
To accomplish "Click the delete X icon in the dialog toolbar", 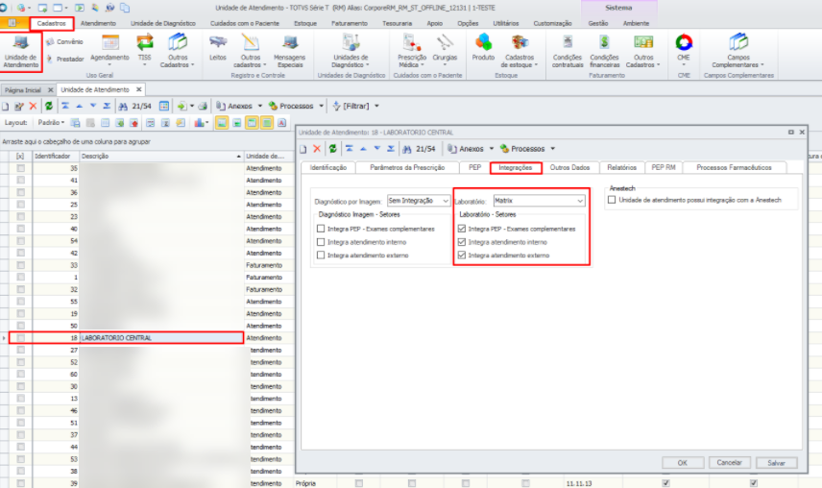I will [317, 149].
